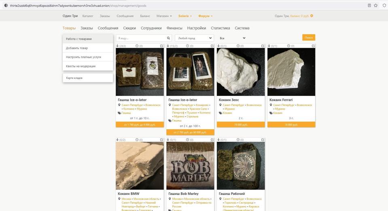Click the shield icon at the browser's right edge
The height and width of the screenshot is (211, 388).
pyautogui.click(x=384, y=5)
